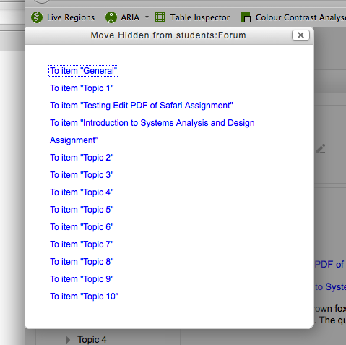Choose "Testing Edit PDF of Safari Assignment" destination
Viewport: 346px width, 345px height.
142,106
